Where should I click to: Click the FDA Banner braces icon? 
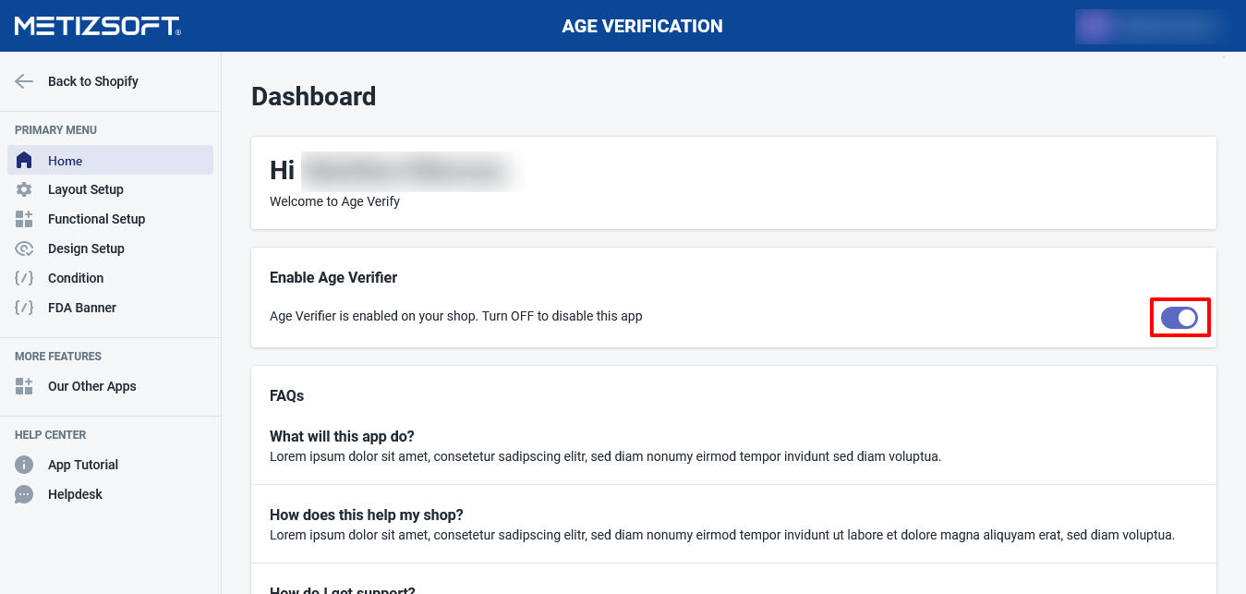pyautogui.click(x=24, y=308)
